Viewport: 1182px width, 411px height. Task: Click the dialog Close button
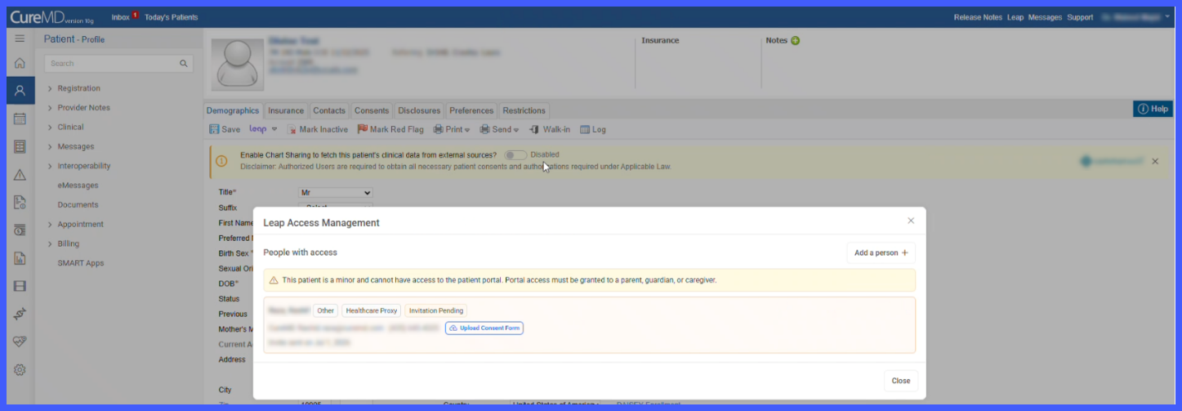(x=901, y=381)
